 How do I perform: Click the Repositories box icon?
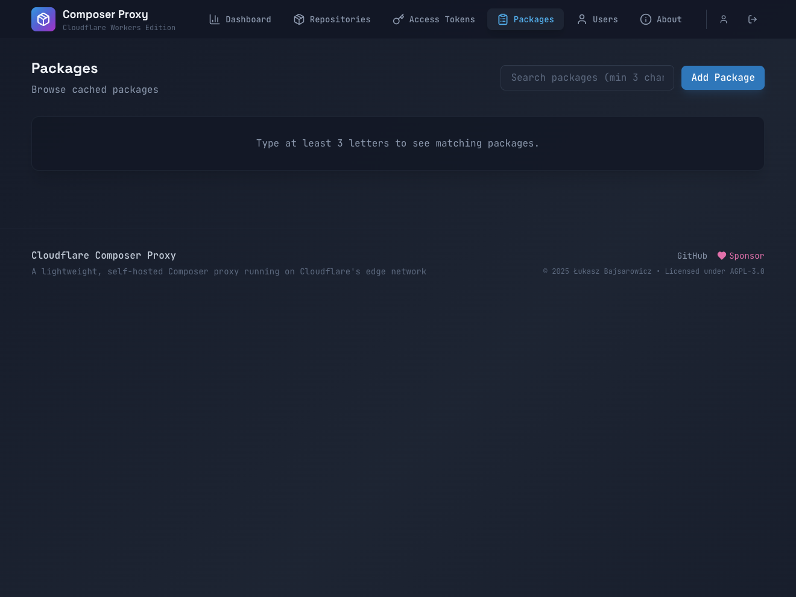click(x=298, y=19)
